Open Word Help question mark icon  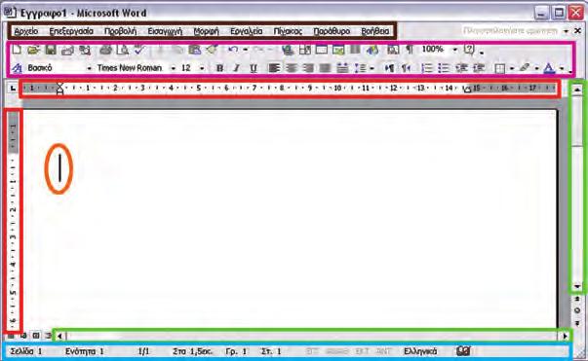pyautogui.click(x=469, y=49)
